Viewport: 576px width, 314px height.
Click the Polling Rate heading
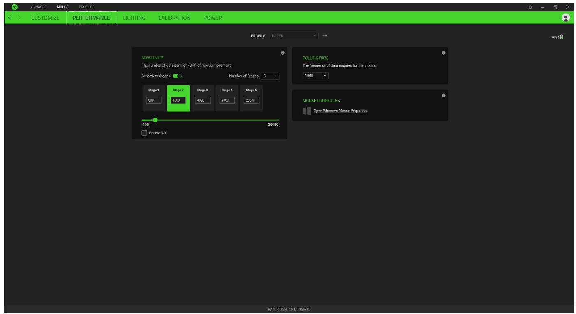tap(316, 58)
